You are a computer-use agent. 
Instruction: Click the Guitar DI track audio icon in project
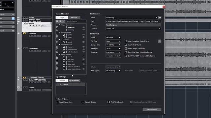pos(18,33)
